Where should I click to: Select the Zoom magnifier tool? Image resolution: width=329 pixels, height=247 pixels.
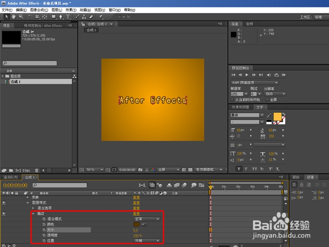pos(21,16)
